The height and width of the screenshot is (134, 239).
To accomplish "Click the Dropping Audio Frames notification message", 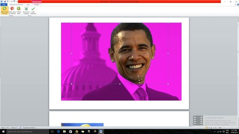I will click(220, 122).
